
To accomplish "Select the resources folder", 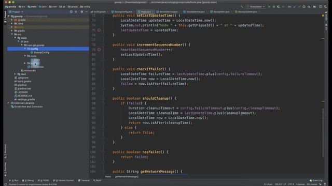I will pos(28,70).
